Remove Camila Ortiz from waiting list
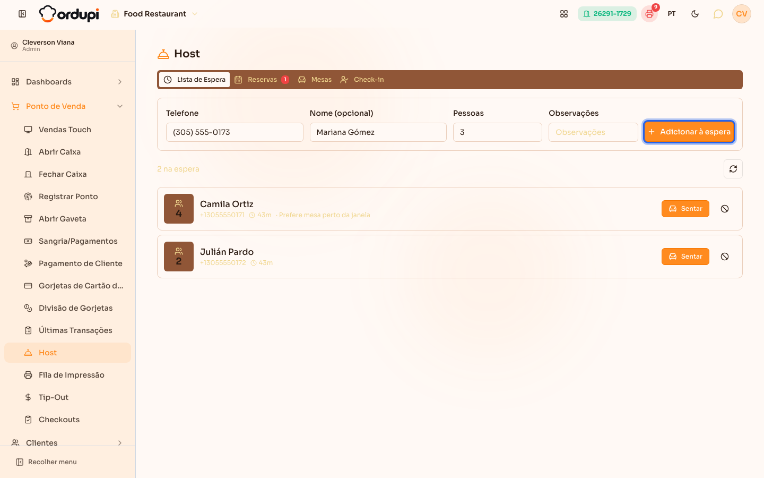Viewport: 764px width, 478px height. tap(725, 209)
